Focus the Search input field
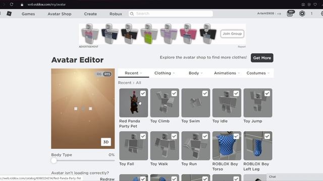Image resolution: width=323 pixels, height=181 pixels. click(x=171, y=14)
